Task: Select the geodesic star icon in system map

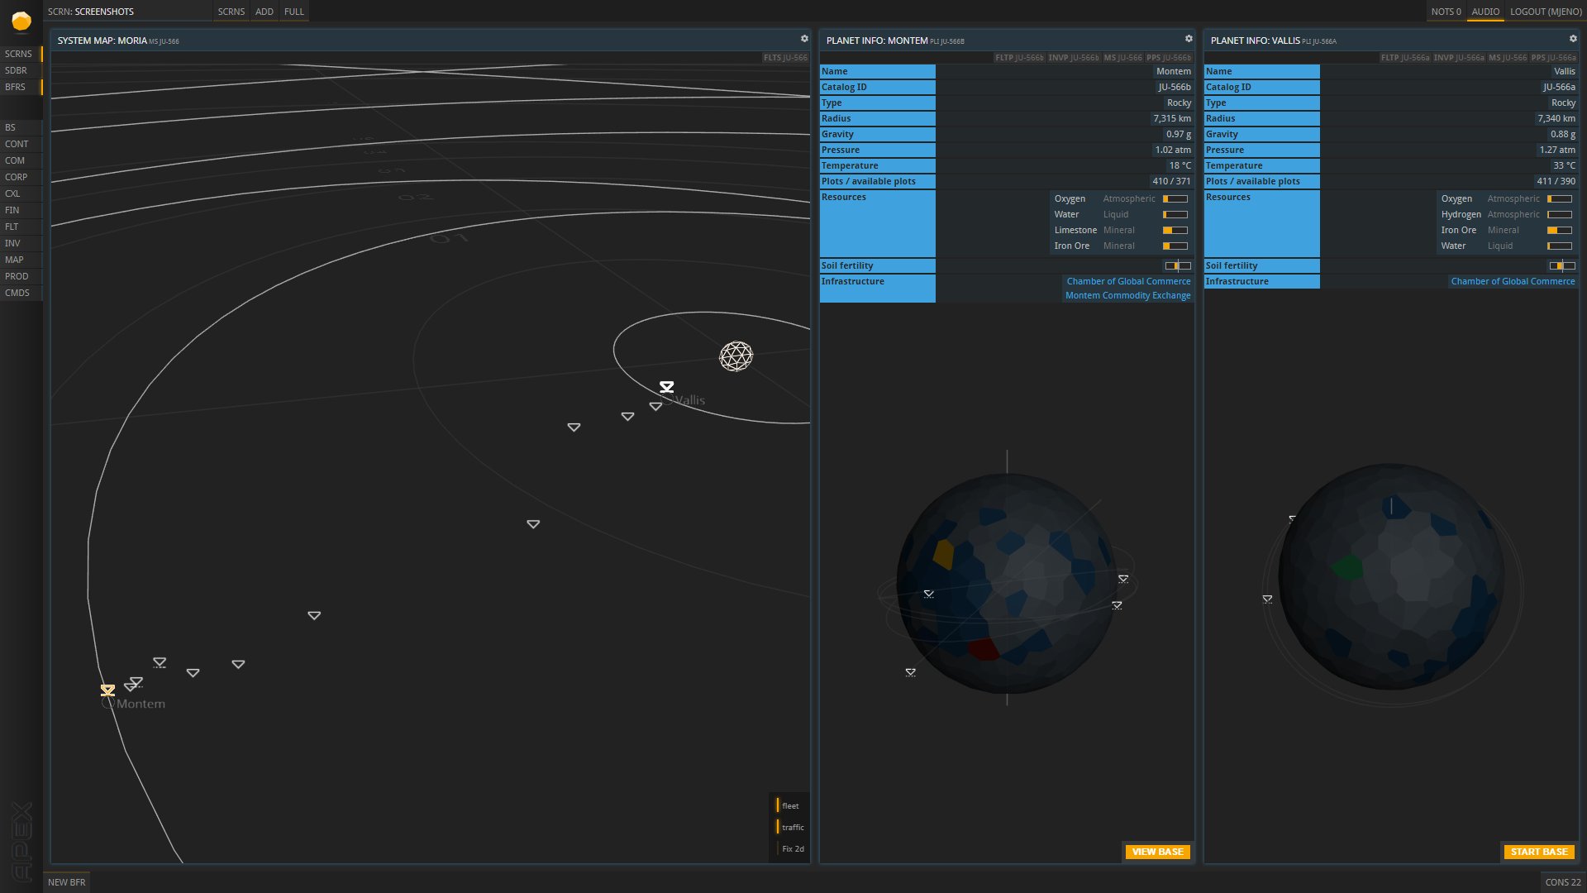Action: (736, 356)
